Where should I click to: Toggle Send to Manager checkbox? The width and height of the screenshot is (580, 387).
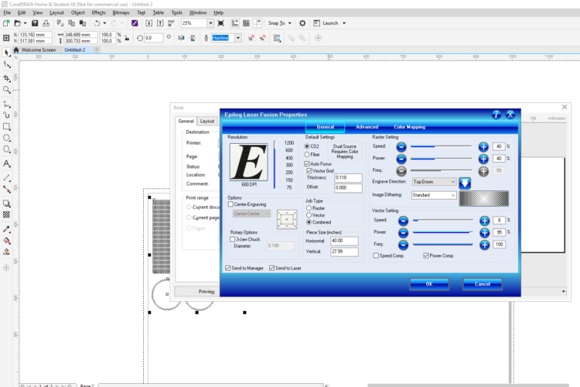point(228,268)
